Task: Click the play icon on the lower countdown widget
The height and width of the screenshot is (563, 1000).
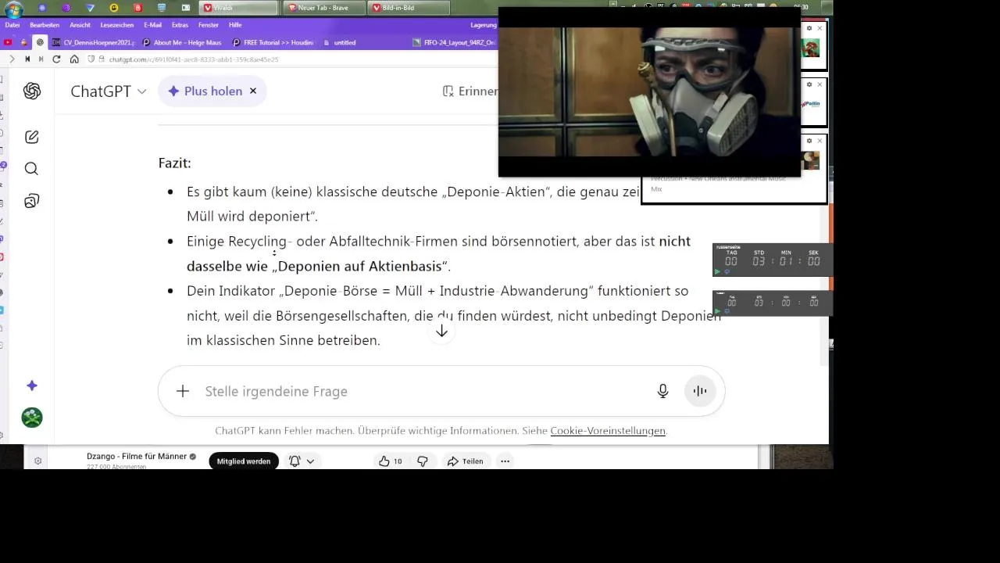Action: 718,311
